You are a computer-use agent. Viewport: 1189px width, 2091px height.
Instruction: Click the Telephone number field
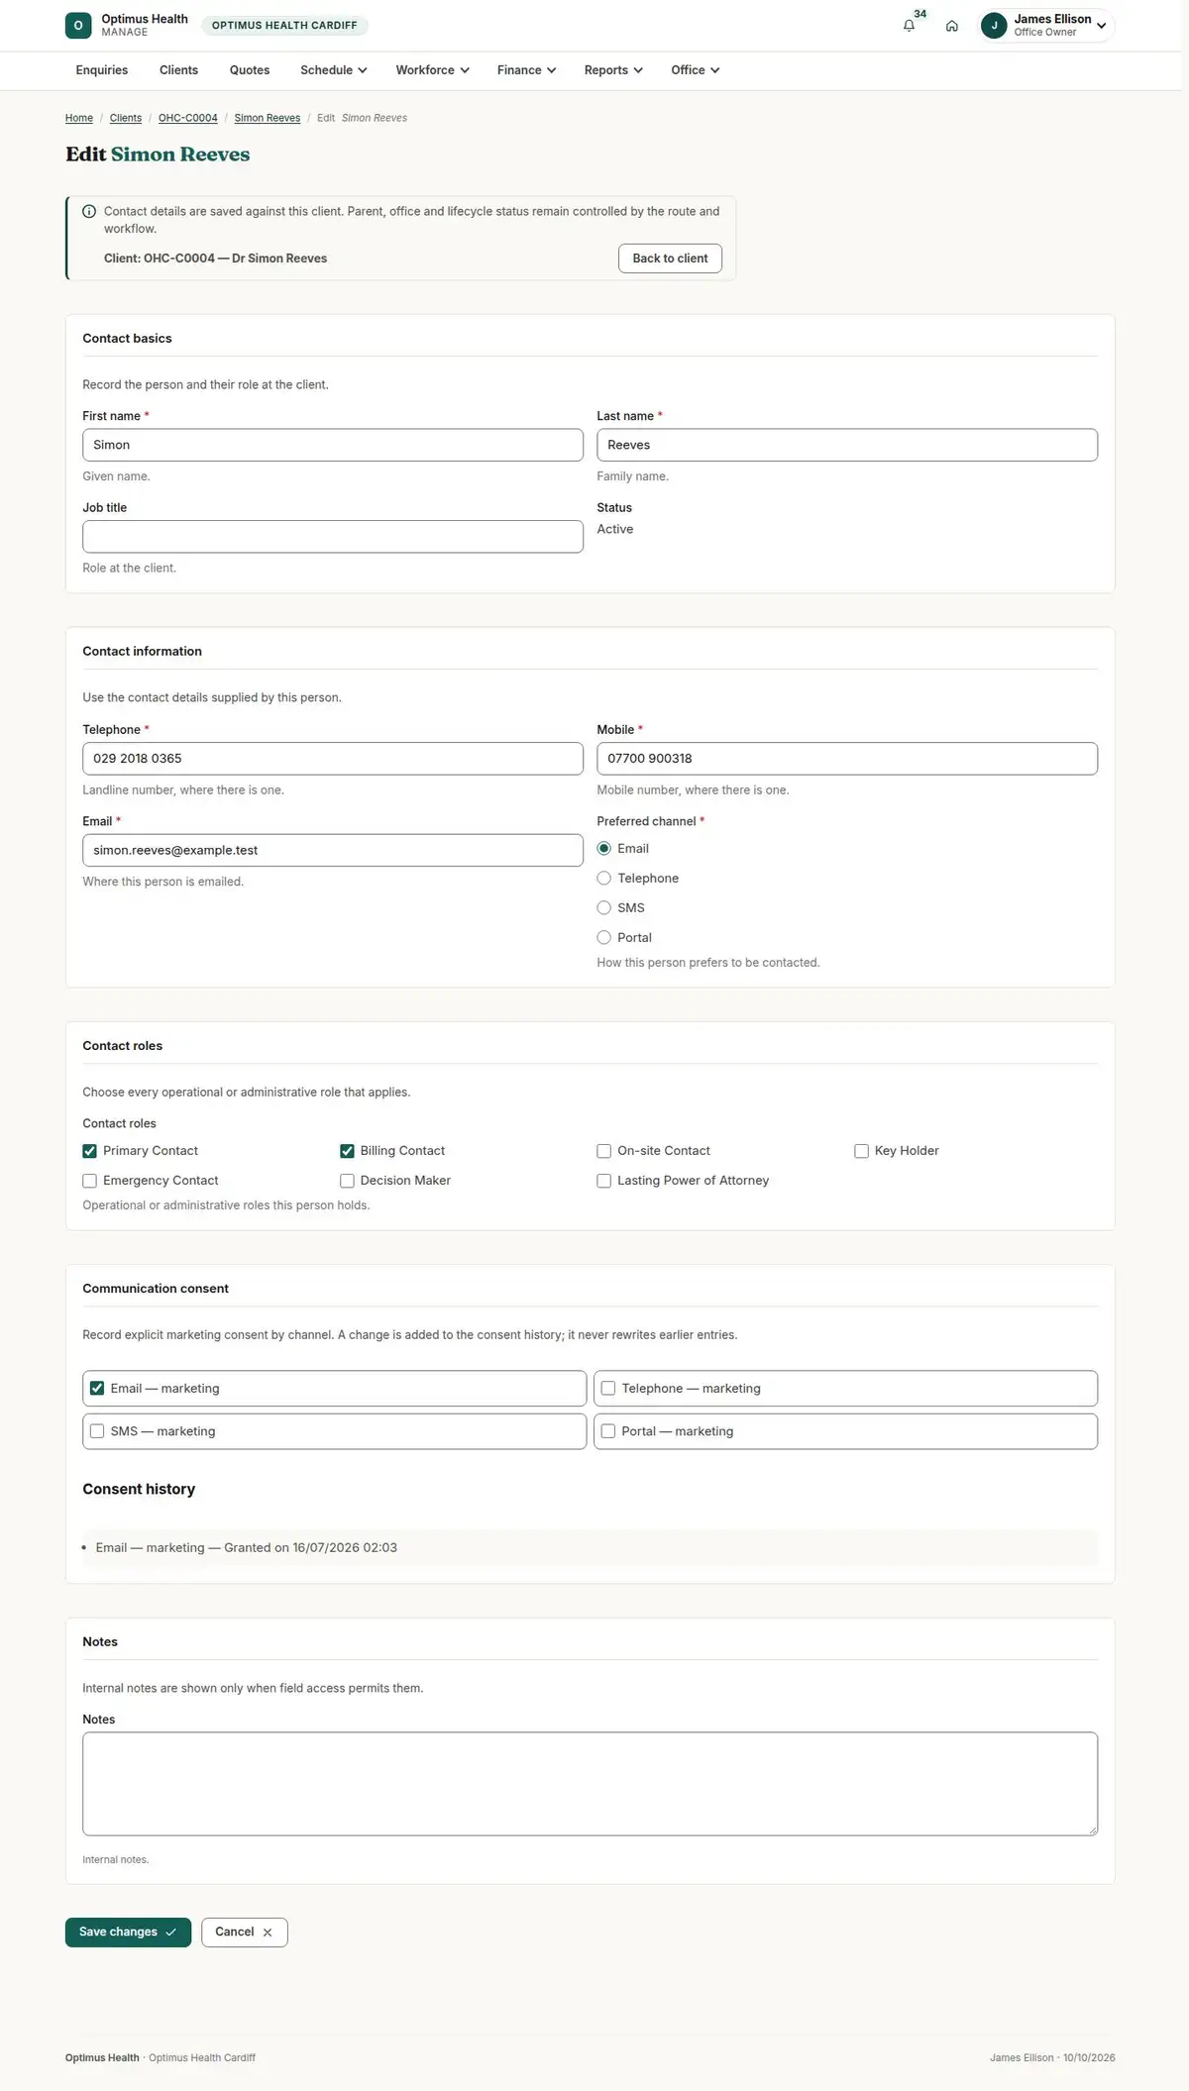(x=333, y=759)
